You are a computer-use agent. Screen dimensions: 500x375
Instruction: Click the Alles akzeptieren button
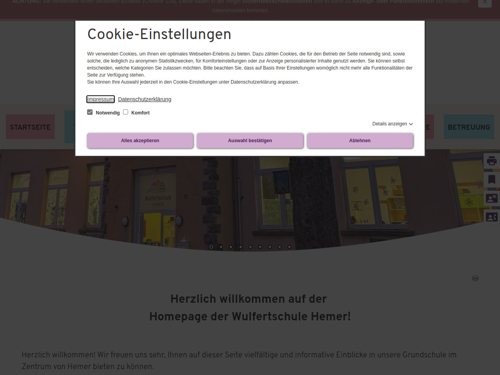[x=140, y=141]
